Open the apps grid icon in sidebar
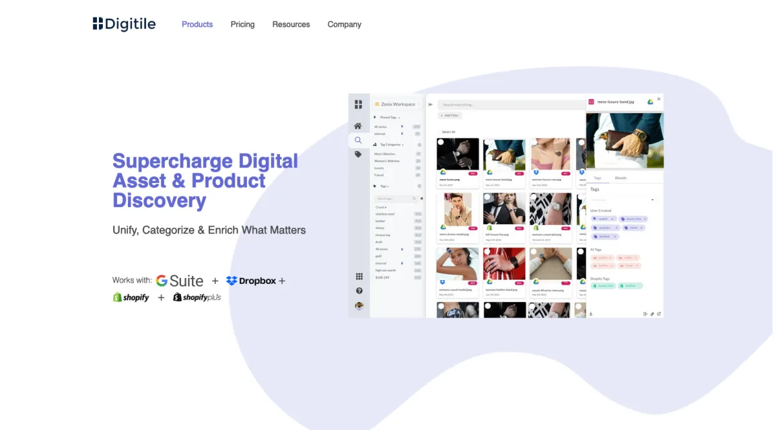 (x=359, y=276)
